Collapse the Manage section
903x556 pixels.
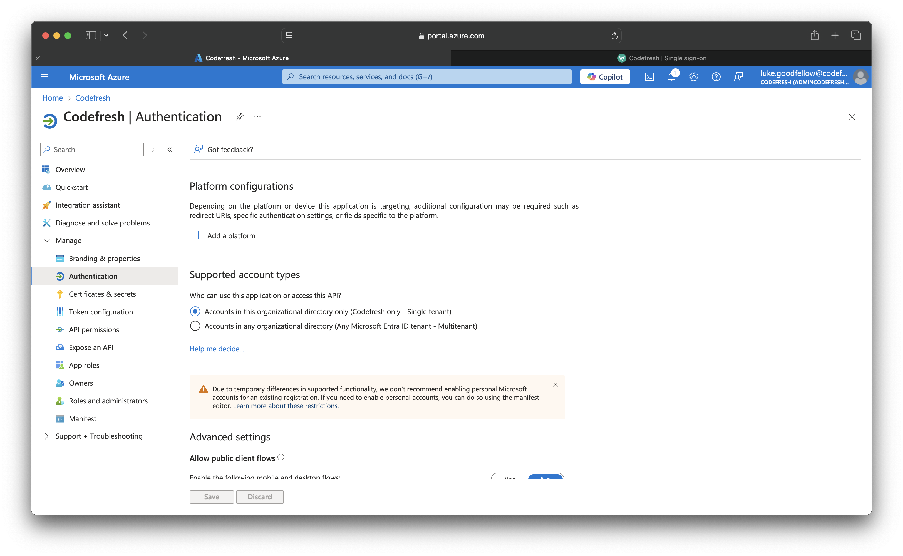pos(47,240)
